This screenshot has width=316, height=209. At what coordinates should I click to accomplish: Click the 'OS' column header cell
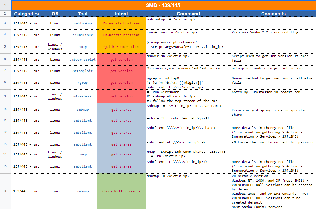coord(55,14)
